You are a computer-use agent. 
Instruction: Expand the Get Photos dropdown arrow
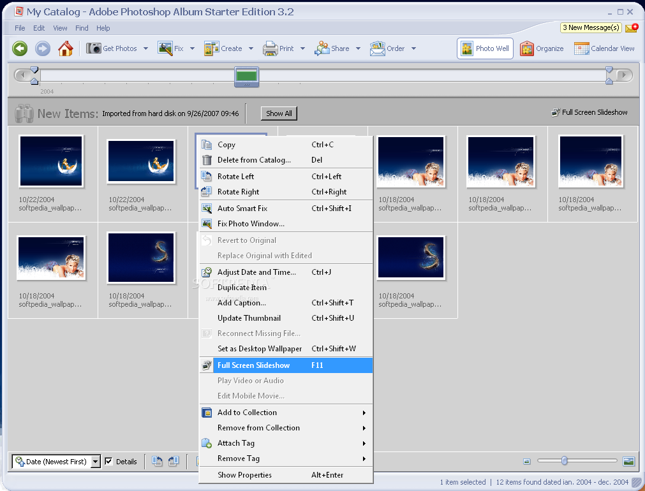(145, 48)
